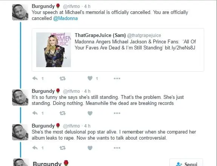Open the bit.ly/2heNs8J link
217x166 pixels.
[x=180, y=48]
